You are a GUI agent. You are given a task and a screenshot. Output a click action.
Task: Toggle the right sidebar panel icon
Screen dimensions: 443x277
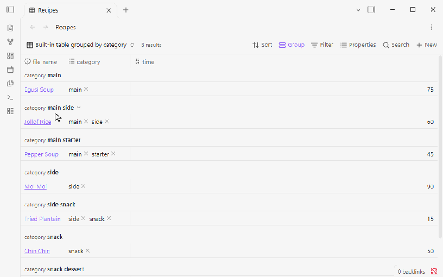371,10
